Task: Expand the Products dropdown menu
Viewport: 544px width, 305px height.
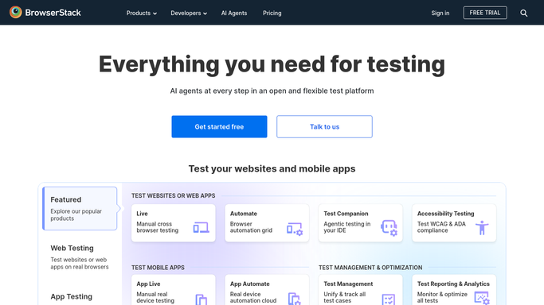Action: tap(141, 14)
